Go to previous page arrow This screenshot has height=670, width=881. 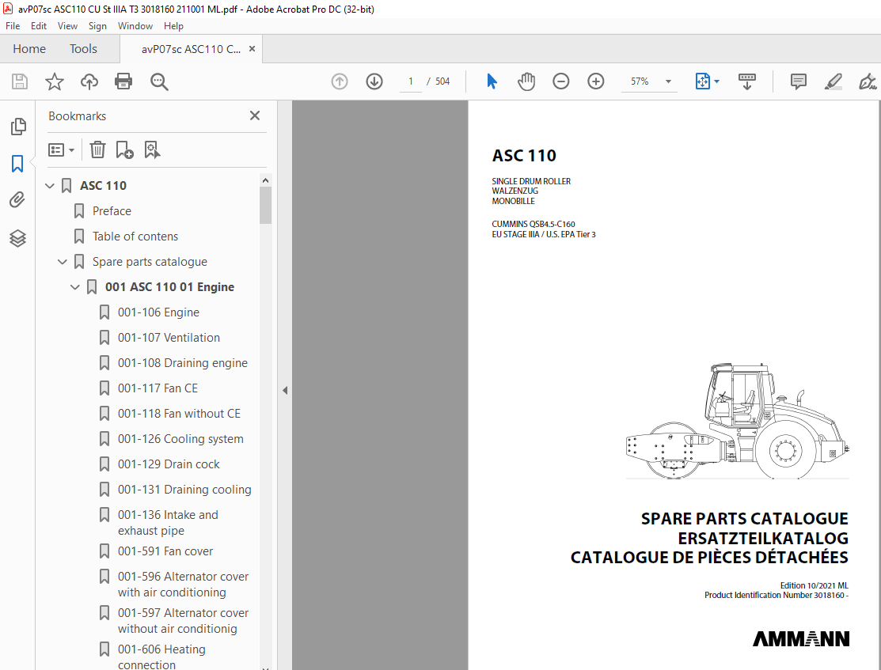point(340,81)
